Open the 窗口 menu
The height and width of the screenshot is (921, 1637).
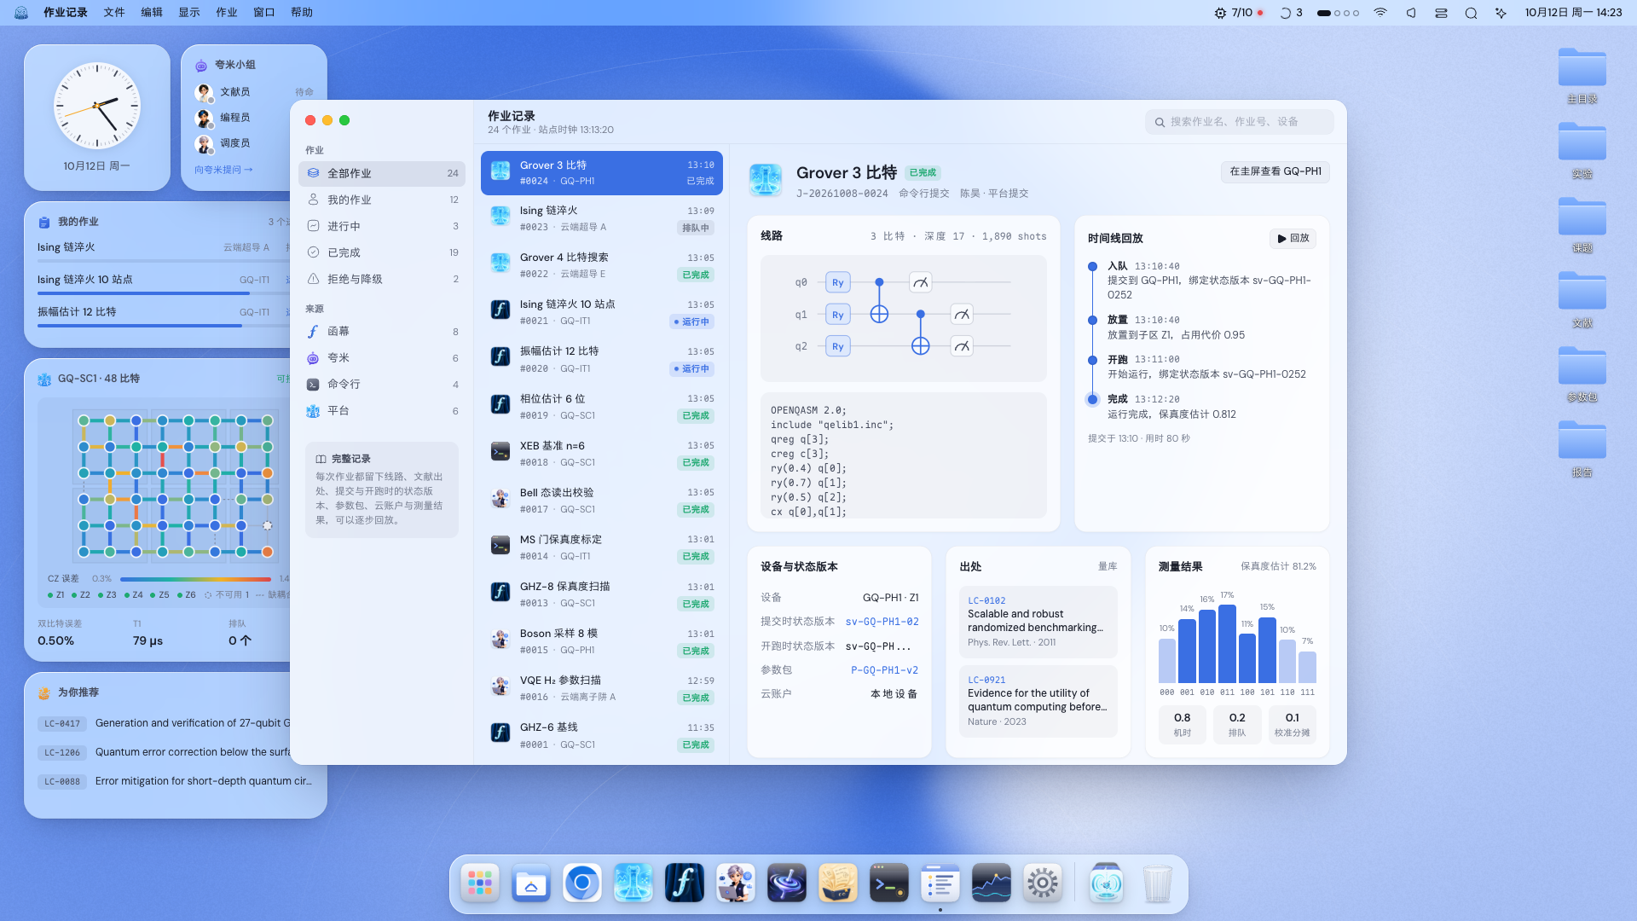(x=264, y=13)
